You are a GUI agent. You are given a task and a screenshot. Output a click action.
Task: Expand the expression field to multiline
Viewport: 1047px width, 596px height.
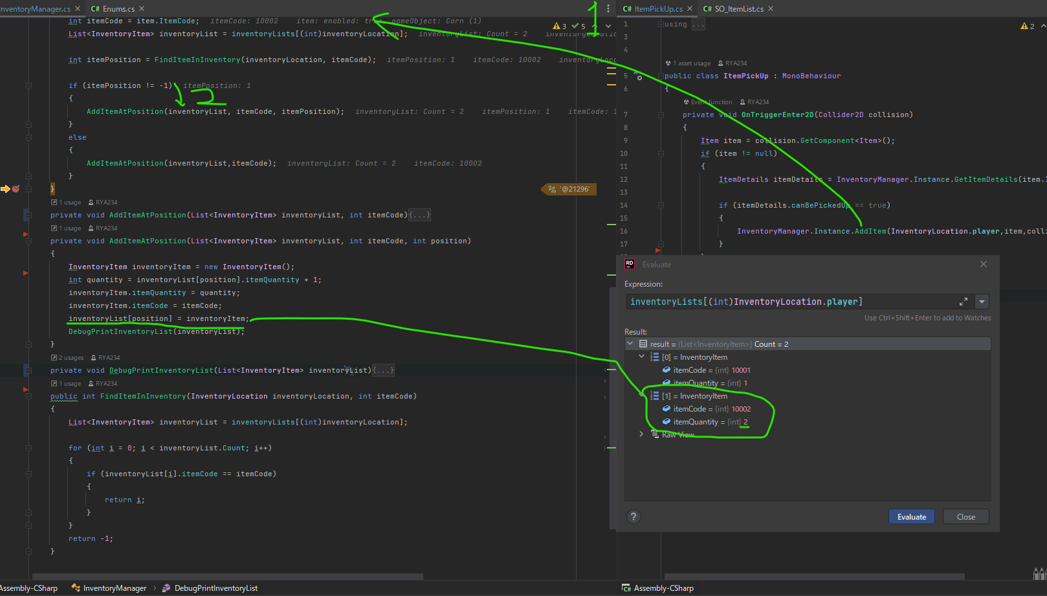[964, 302]
